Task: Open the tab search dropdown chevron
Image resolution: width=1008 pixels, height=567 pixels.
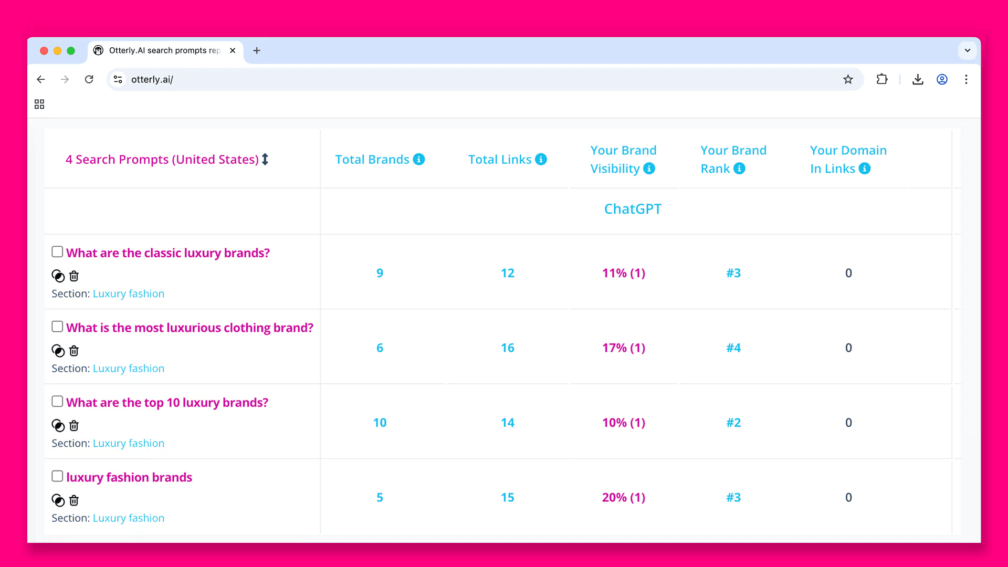Action: click(x=967, y=50)
